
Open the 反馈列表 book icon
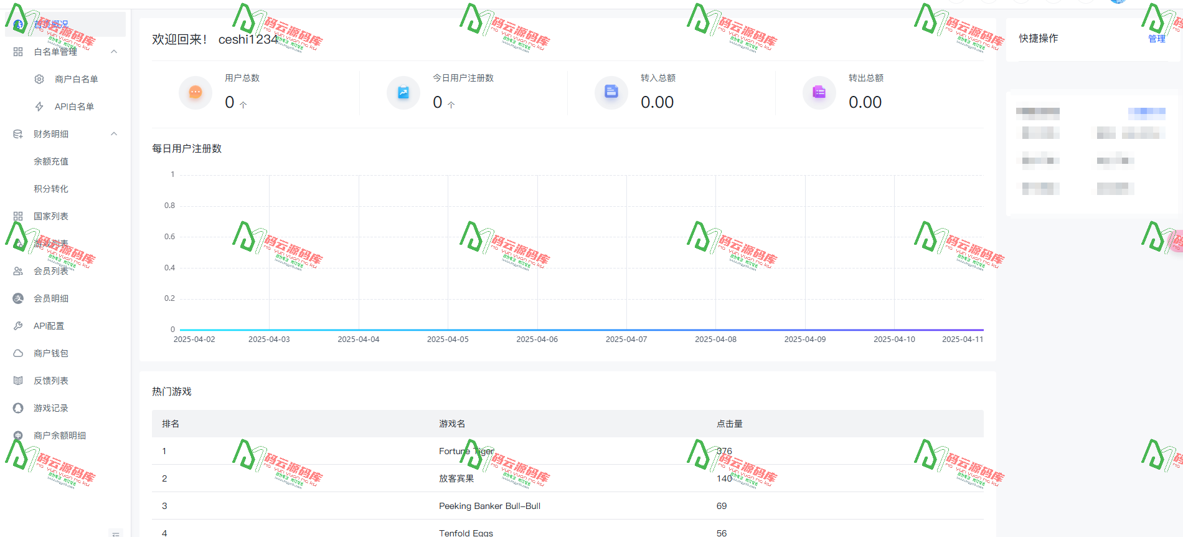tap(18, 381)
